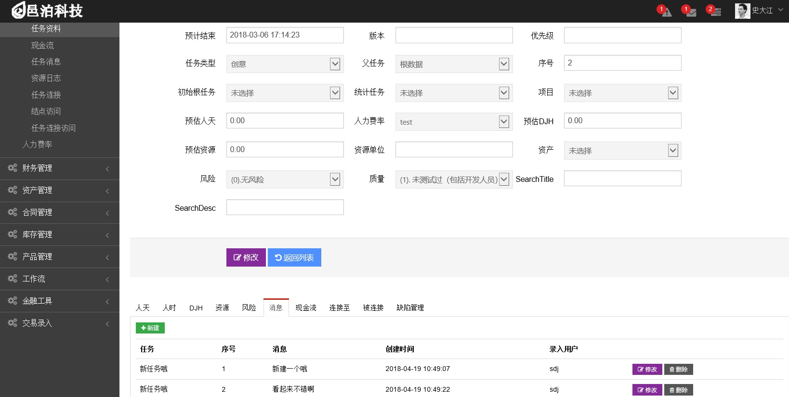
Task: Open the envelope messages notification icon
Action: (691, 12)
